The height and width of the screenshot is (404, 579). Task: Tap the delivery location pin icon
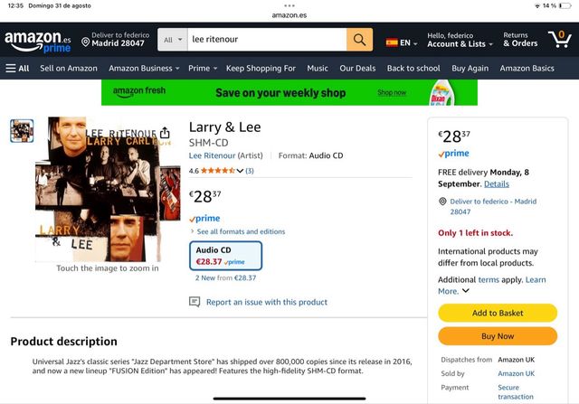[85, 42]
